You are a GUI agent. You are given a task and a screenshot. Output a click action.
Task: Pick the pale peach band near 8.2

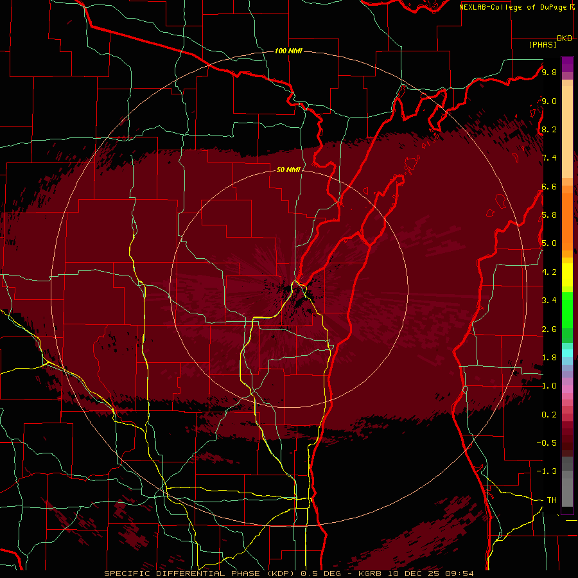(x=567, y=133)
